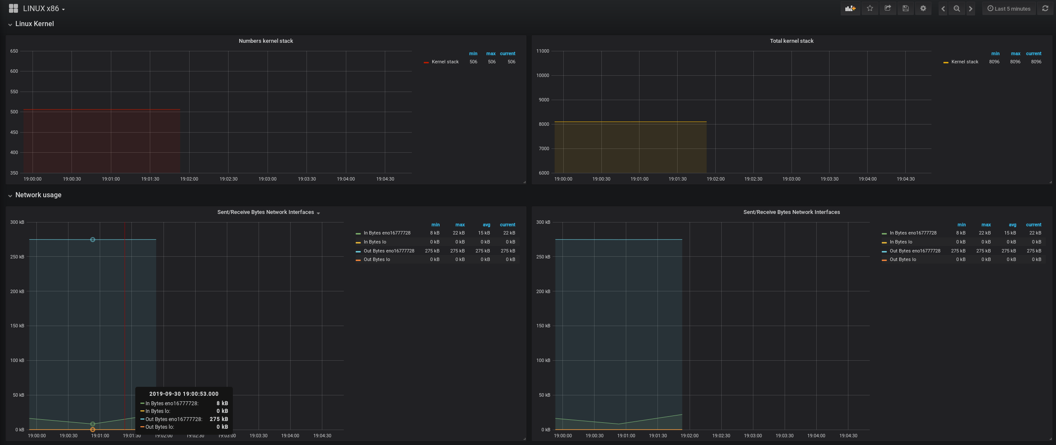Sort left network legend by avg column
The image size is (1056, 445).
point(486,225)
